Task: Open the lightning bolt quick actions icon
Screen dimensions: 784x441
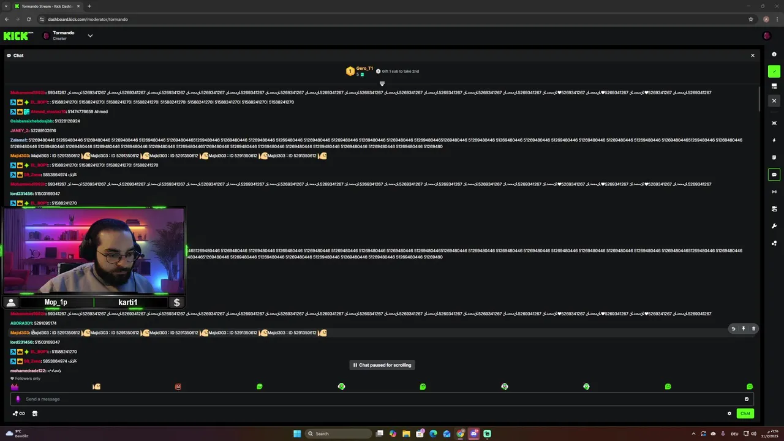Action: tap(774, 140)
